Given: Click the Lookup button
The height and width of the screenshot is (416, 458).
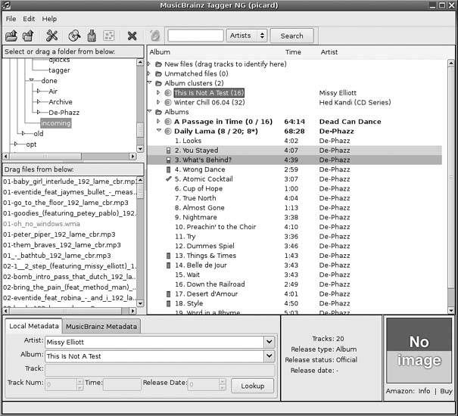Looking at the screenshot, I should pyautogui.click(x=252, y=386).
